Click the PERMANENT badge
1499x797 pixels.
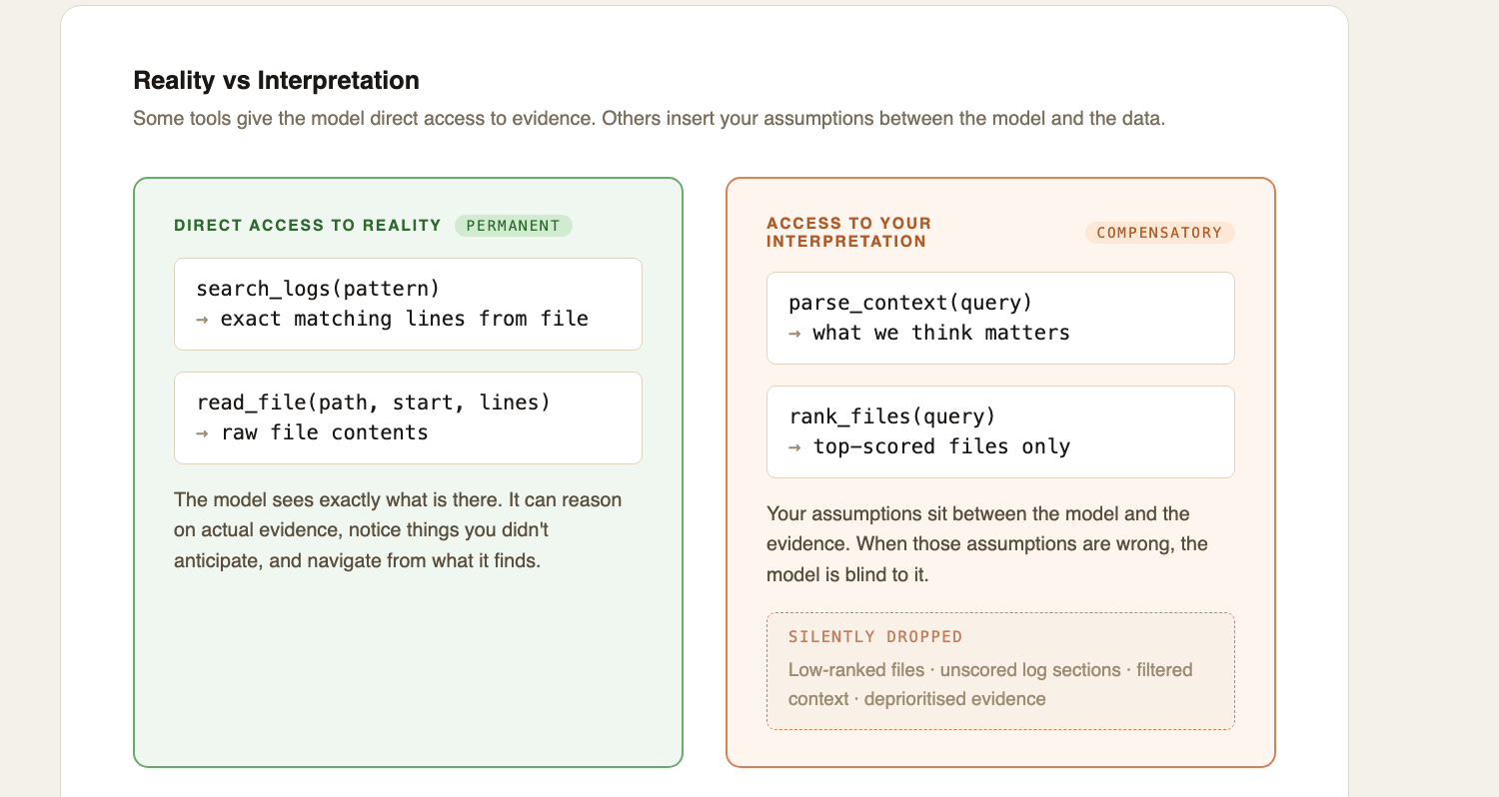click(514, 225)
